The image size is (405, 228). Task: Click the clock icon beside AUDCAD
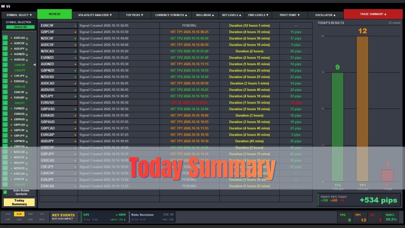pos(27,38)
